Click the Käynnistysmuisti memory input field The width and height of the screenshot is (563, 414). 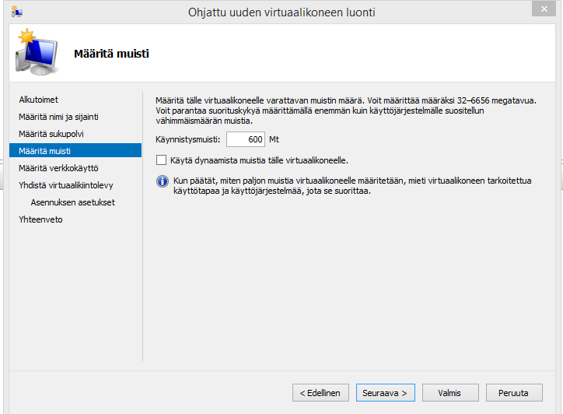[246, 139]
